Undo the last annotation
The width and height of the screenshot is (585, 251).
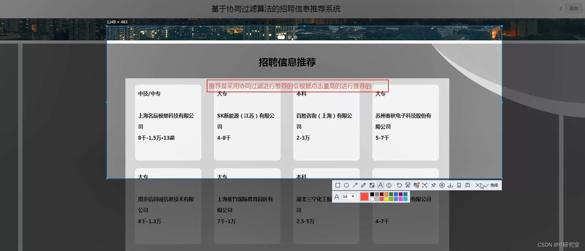[399, 185]
